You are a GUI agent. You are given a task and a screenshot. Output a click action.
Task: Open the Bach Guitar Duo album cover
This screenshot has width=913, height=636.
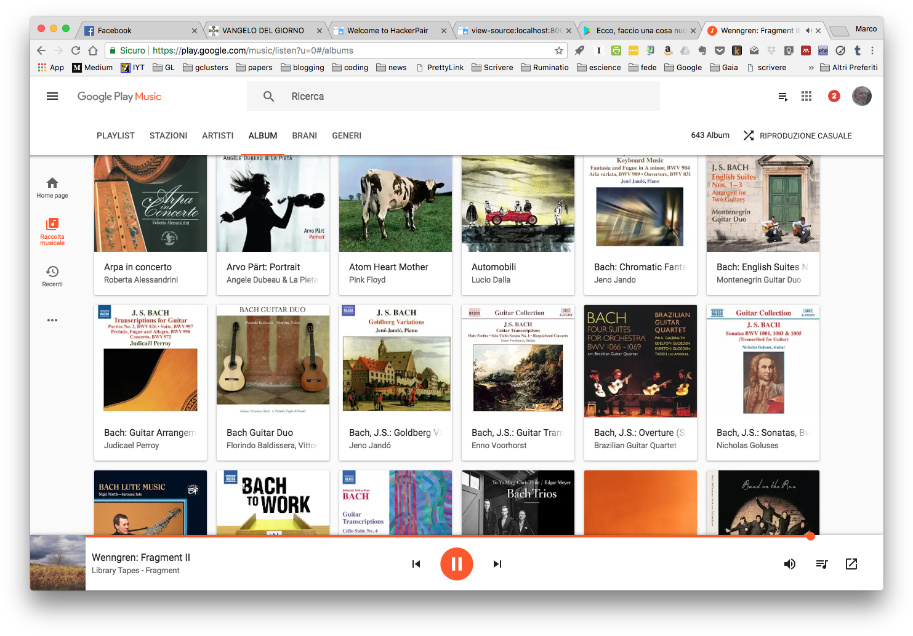(273, 361)
